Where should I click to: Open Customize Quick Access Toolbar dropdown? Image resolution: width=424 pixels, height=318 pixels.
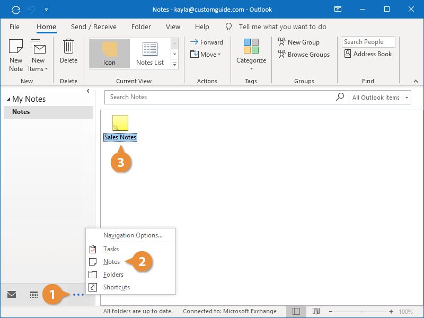pyautogui.click(x=47, y=10)
